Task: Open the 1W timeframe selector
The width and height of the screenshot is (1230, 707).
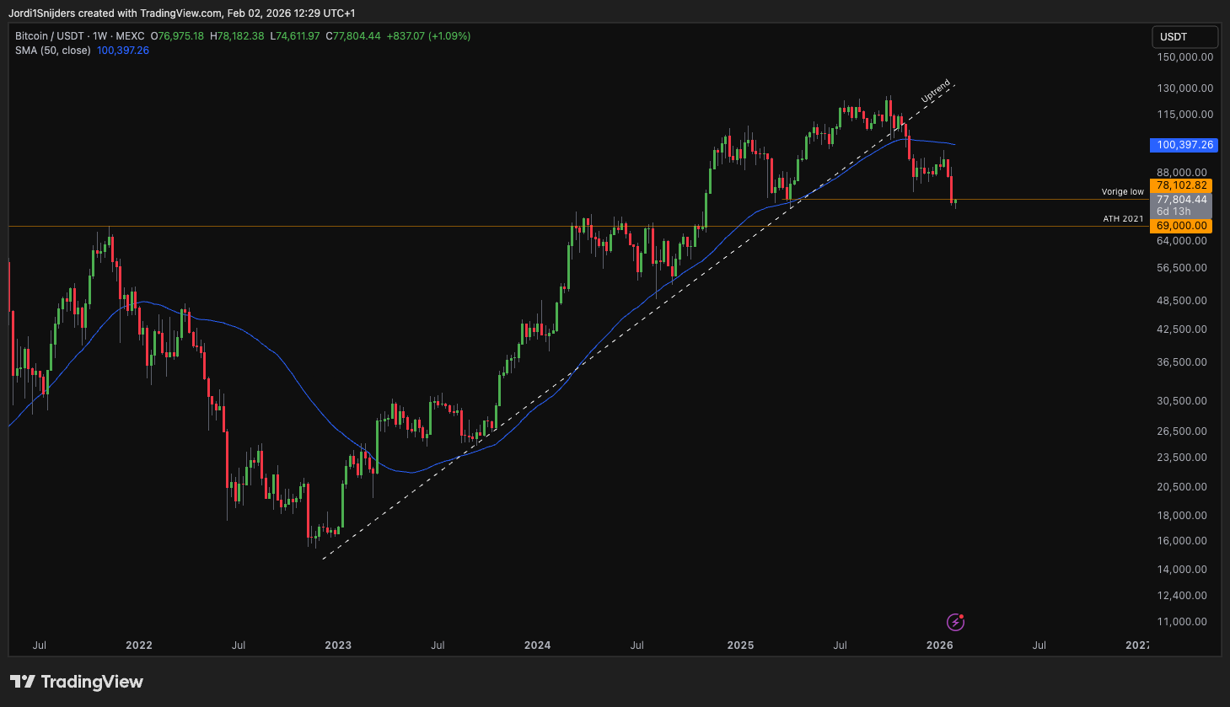Action: (97, 36)
